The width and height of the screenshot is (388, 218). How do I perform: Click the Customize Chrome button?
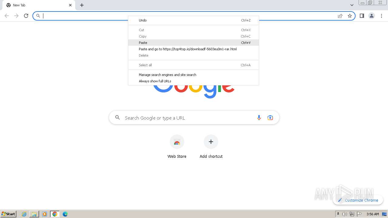(x=358, y=200)
